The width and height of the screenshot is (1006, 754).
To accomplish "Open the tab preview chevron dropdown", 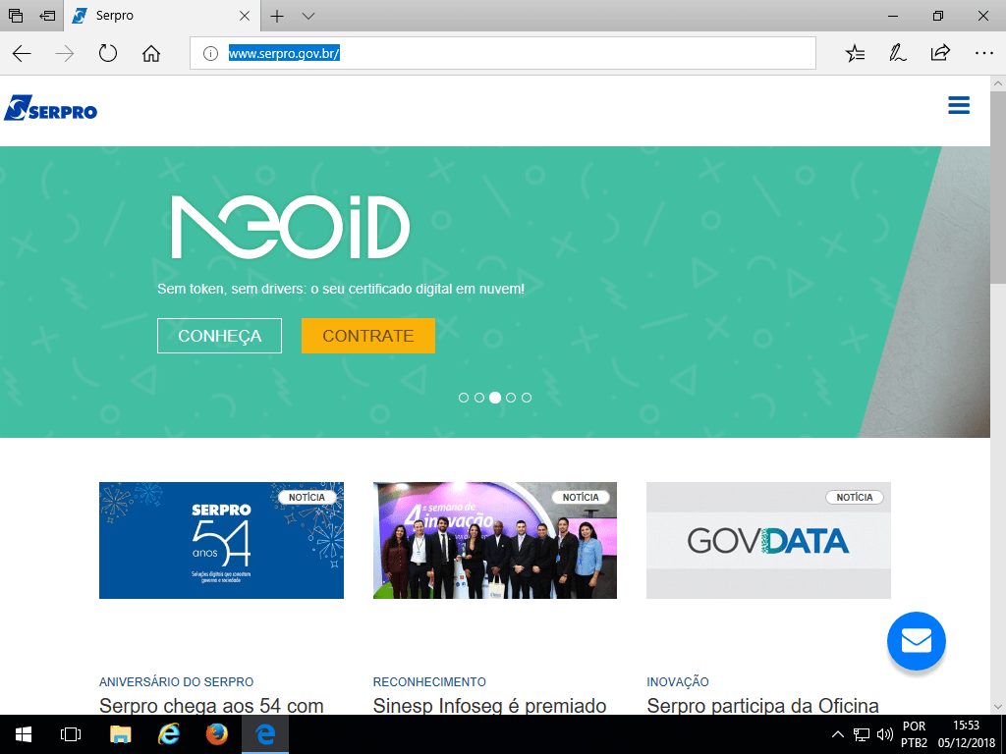I will point(308,16).
